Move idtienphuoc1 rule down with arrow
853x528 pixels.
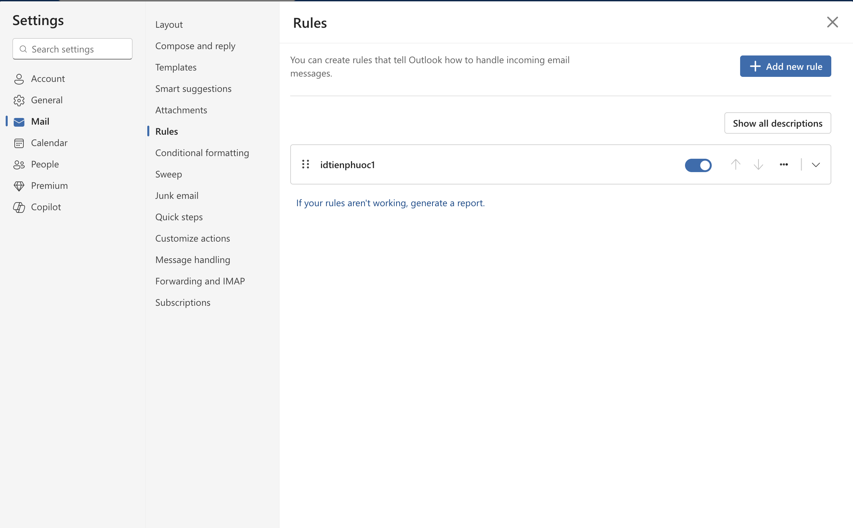pyautogui.click(x=758, y=164)
